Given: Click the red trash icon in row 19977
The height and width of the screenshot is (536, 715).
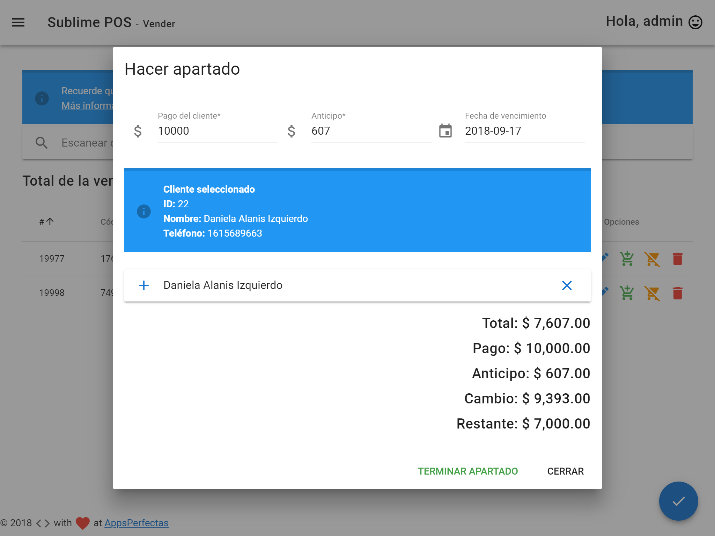Looking at the screenshot, I should pyautogui.click(x=677, y=259).
